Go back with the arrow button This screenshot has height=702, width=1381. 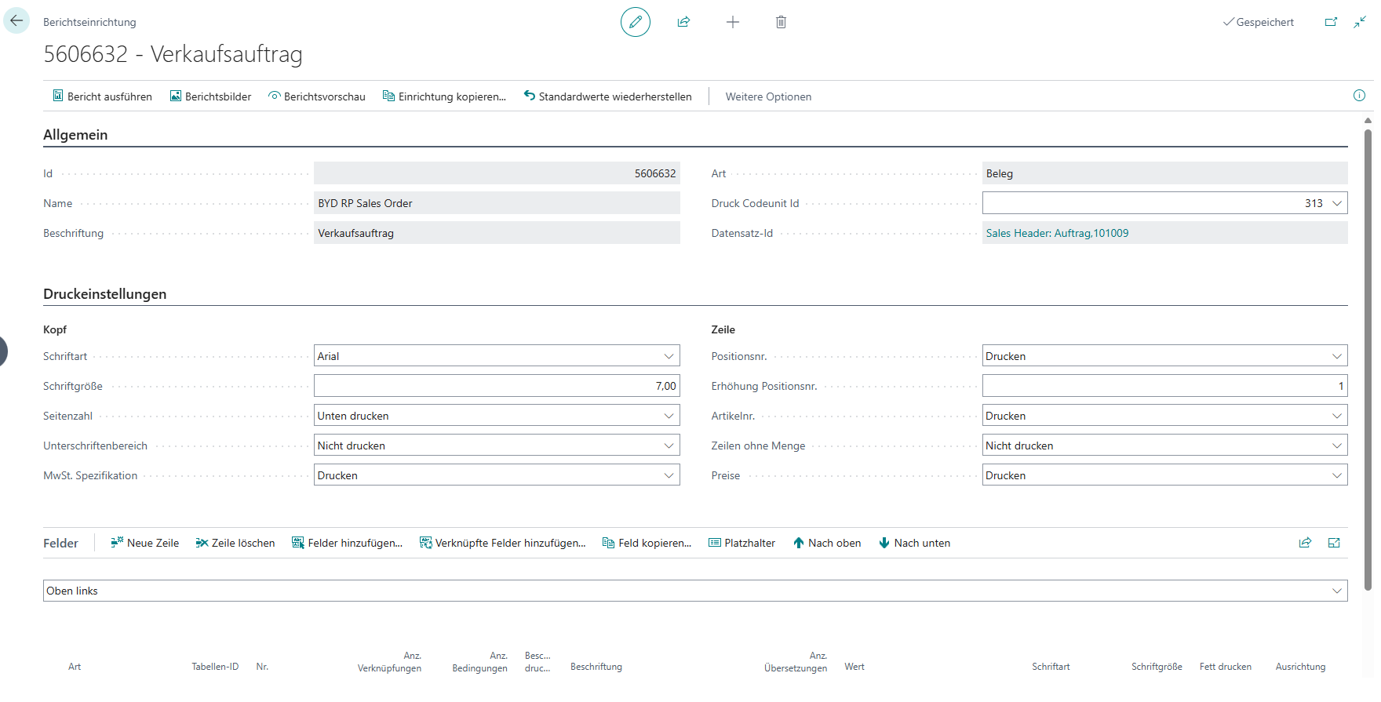16,21
